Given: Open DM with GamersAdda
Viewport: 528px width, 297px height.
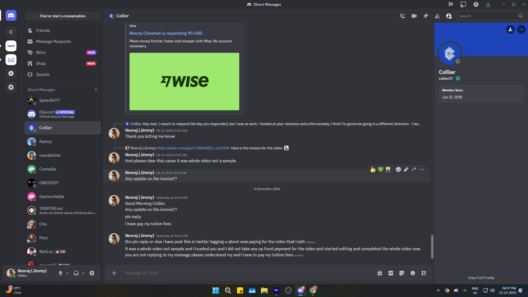Looking at the screenshot, I should [x=62, y=197].
